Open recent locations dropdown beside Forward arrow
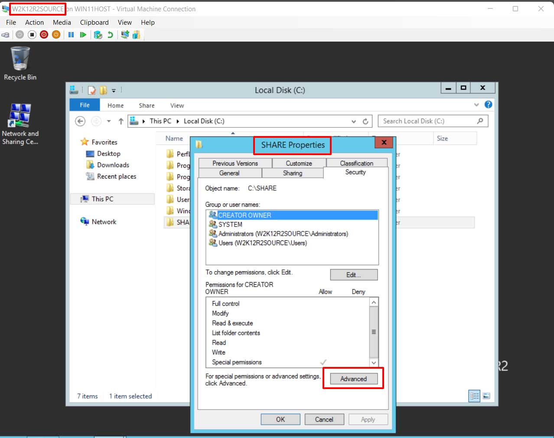Screen dimensions: 554x438 pos(109,121)
